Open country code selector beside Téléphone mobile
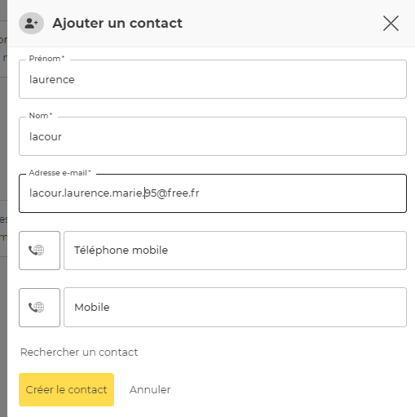Image resolution: width=415 pixels, height=417 pixels. tap(39, 251)
